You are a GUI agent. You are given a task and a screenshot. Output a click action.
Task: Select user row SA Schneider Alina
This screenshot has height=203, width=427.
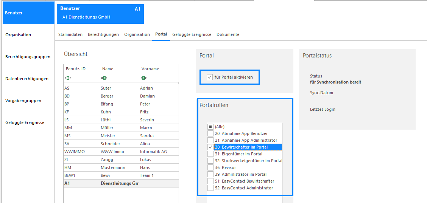121,144
